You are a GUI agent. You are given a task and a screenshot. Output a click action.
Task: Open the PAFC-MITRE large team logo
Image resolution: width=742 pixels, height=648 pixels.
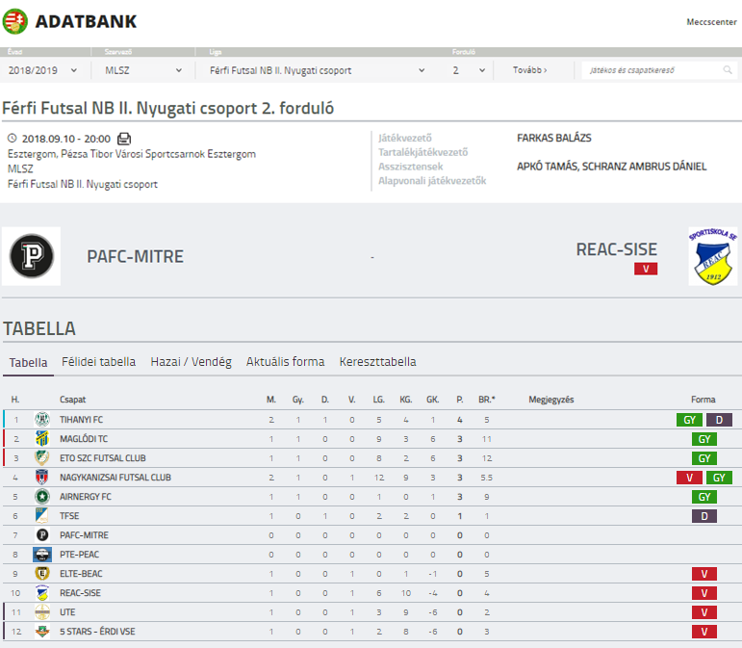tap(32, 256)
